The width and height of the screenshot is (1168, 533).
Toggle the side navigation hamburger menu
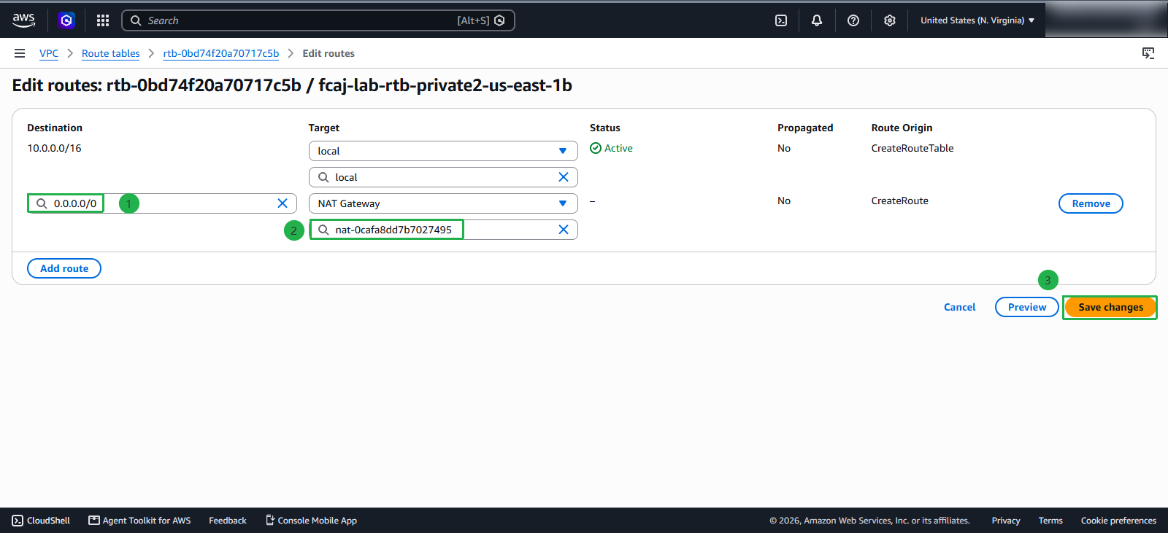20,53
